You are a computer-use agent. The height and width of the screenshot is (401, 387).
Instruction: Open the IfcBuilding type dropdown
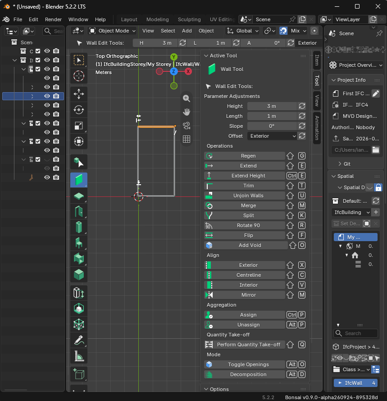(352, 212)
